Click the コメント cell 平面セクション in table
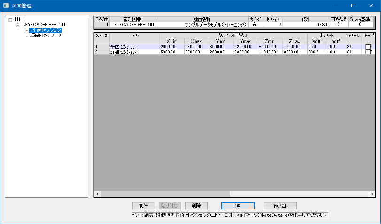The width and height of the screenshot is (381, 224). coord(135,46)
